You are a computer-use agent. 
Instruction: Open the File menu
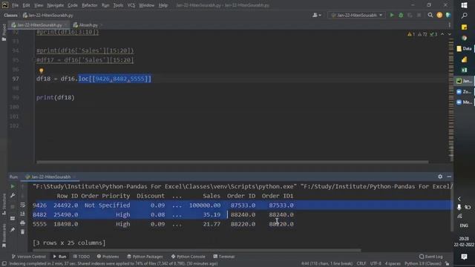pyautogui.click(x=15, y=5)
